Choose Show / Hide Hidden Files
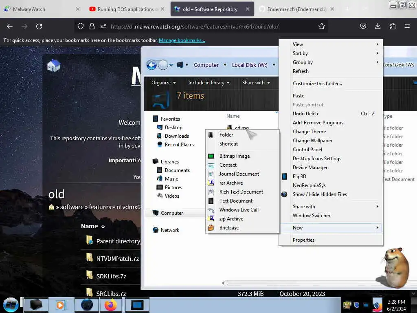The width and height of the screenshot is (417, 313). [331, 194]
